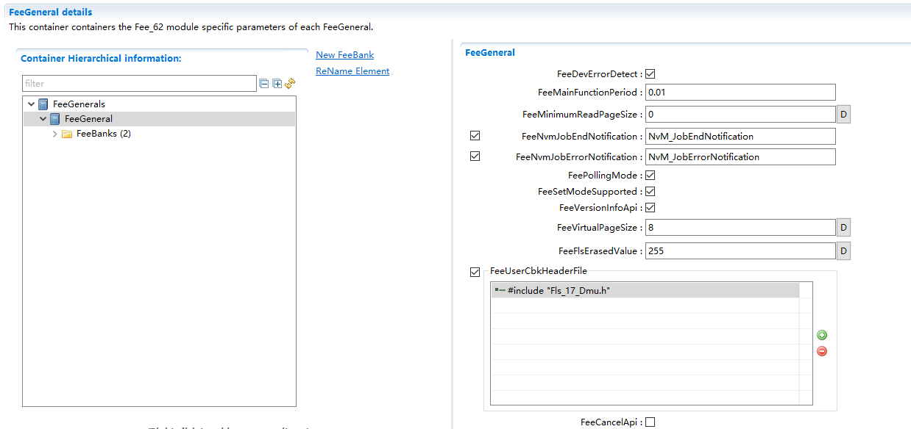Image resolution: width=911 pixels, height=429 pixels.
Task: Select the FeeBanks (2) tree item
Action: (x=103, y=134)
